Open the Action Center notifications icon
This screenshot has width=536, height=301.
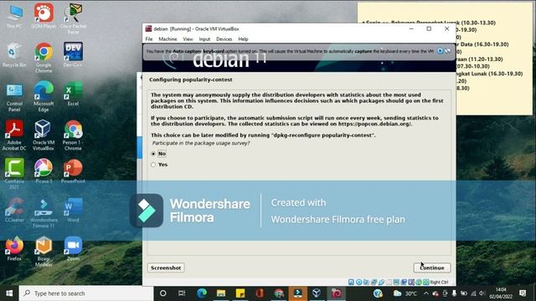pos(523,293)
